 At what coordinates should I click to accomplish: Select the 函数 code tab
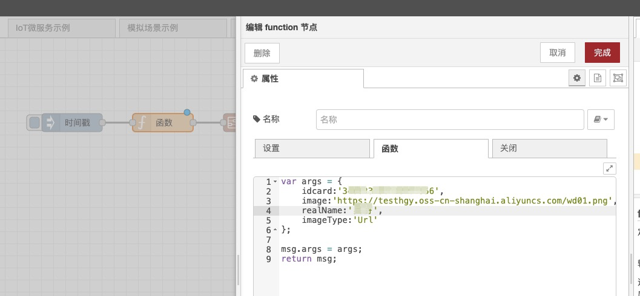(431, 148)
